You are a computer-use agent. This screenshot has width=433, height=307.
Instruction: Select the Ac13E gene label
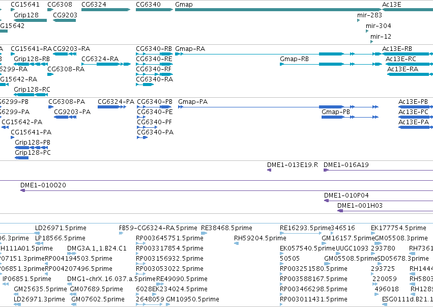[392, 5]
